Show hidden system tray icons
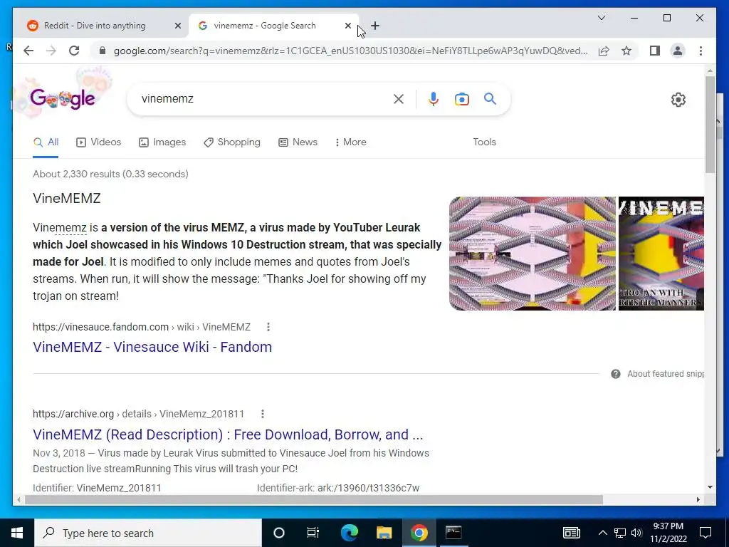Image resolution: width=729 pixels, height=547 pixels. tap(602, 533)
